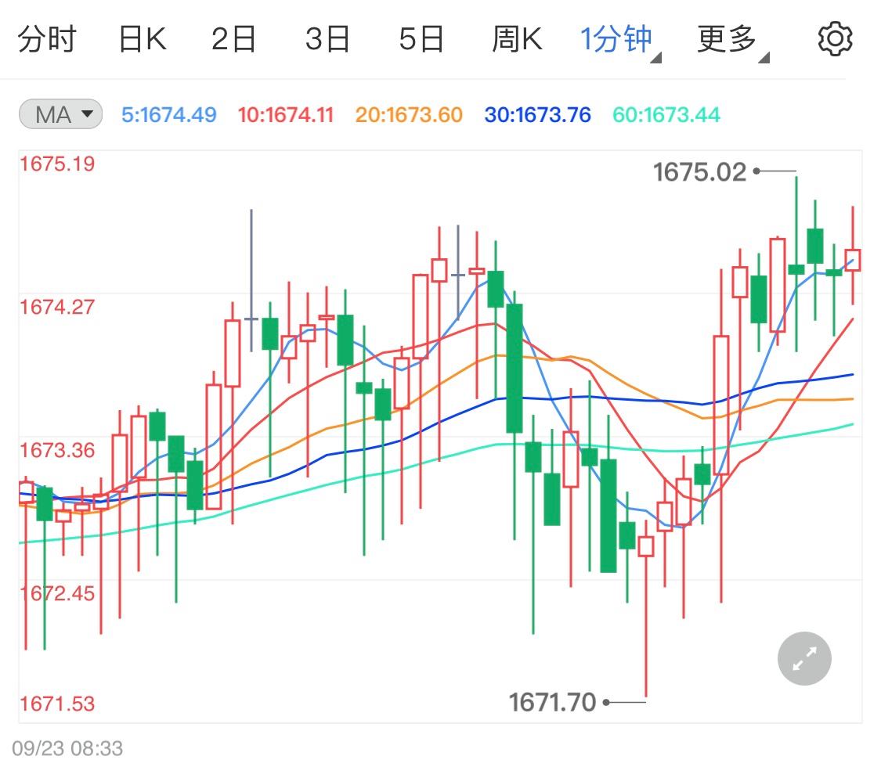Switch to the 日K tab
This screenshot has height=767, width=881.
coord(143,38)
